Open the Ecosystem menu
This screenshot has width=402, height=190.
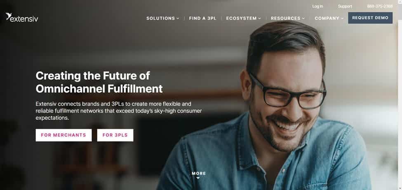pyautogui.click(x=244, y=19)
